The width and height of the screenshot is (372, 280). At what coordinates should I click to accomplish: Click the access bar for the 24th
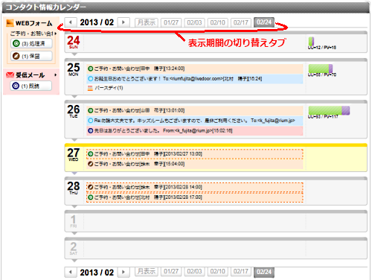[311, 41]
